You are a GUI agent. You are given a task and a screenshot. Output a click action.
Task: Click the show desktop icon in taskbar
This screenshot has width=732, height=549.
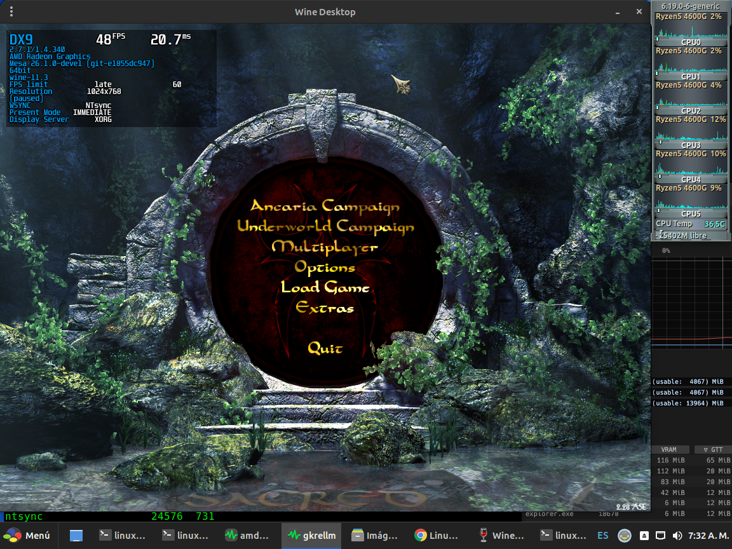pos(76,536)
